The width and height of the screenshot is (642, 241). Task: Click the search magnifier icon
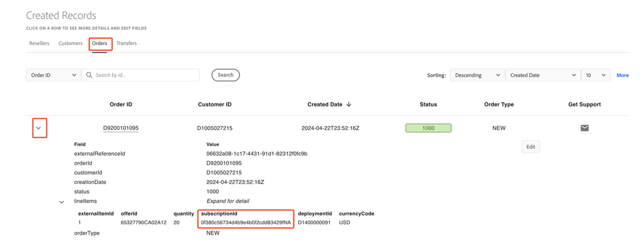(89, 75)
